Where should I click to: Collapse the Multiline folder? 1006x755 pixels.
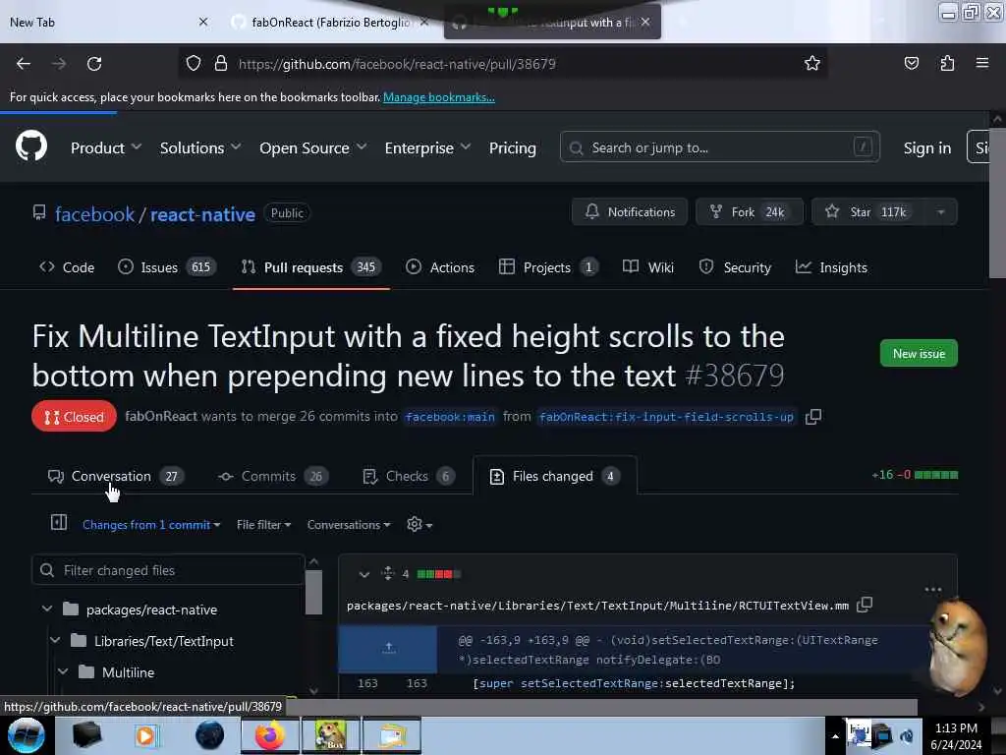point(63,671)
